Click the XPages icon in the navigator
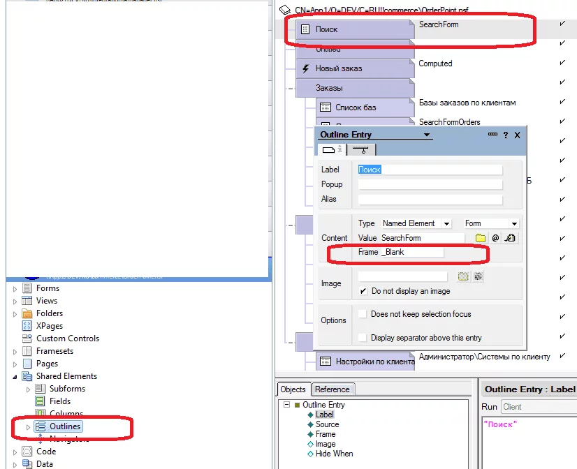Viewport: 577px width, 469px height. coord(27,326)
